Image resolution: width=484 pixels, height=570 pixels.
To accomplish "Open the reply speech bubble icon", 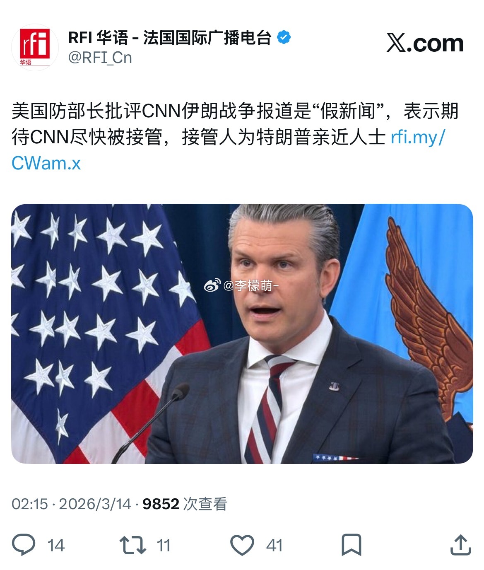I will [x=24, y=545].
